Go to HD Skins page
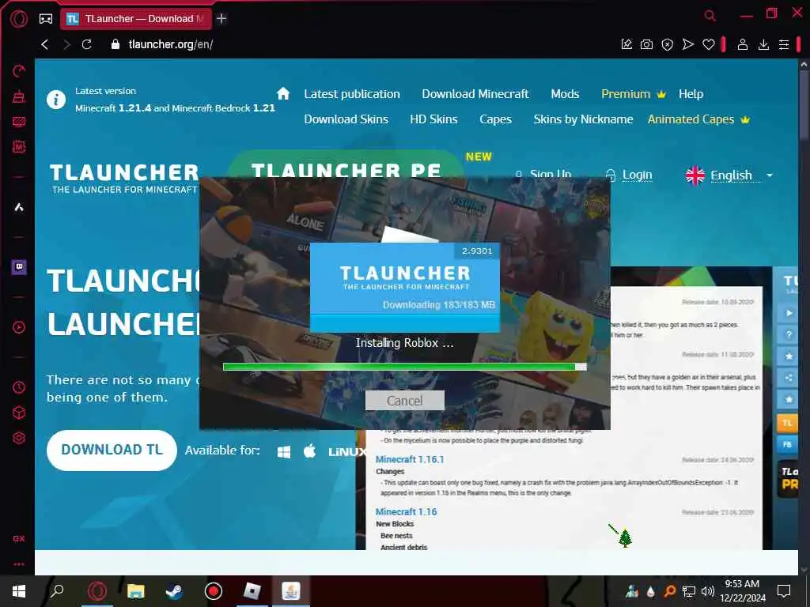 pos(433,119)
